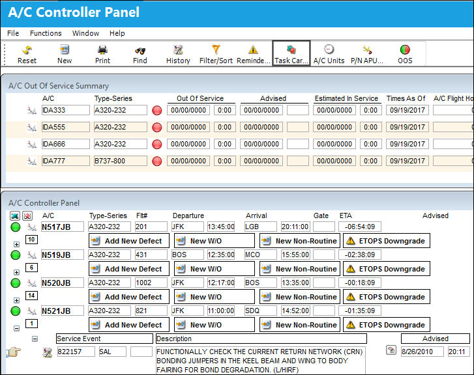Click Add New Defect for N521JB
Screen dimensions: 474x375
(x=129, y=325)
